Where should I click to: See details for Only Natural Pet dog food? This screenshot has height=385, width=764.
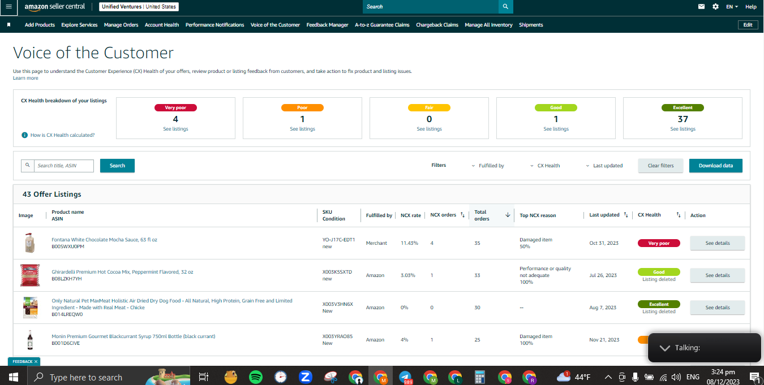pos(717,308)
